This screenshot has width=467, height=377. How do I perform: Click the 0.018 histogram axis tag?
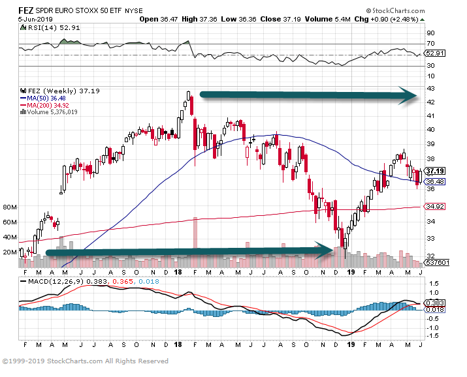click(x=435, y=310)
